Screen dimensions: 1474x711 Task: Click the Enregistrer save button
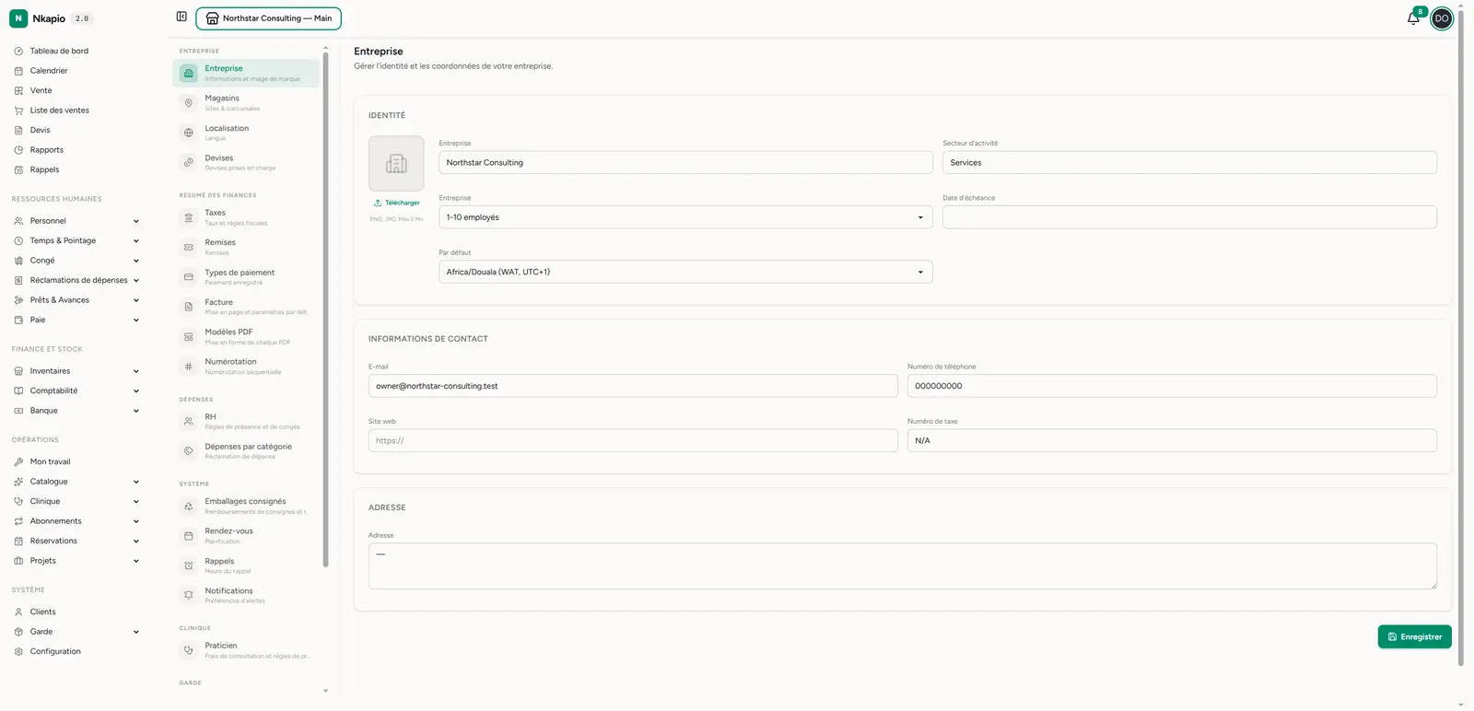click(x=1414, y=636)
